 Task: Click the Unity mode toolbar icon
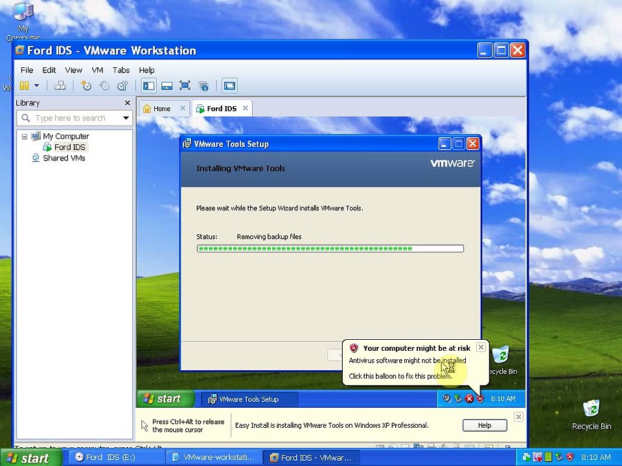(203, 85)
